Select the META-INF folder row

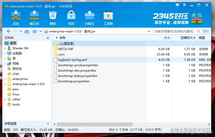pyautogui.click(x=132, y=49)
